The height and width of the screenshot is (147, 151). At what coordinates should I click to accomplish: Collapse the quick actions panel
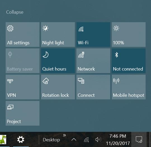15,12
